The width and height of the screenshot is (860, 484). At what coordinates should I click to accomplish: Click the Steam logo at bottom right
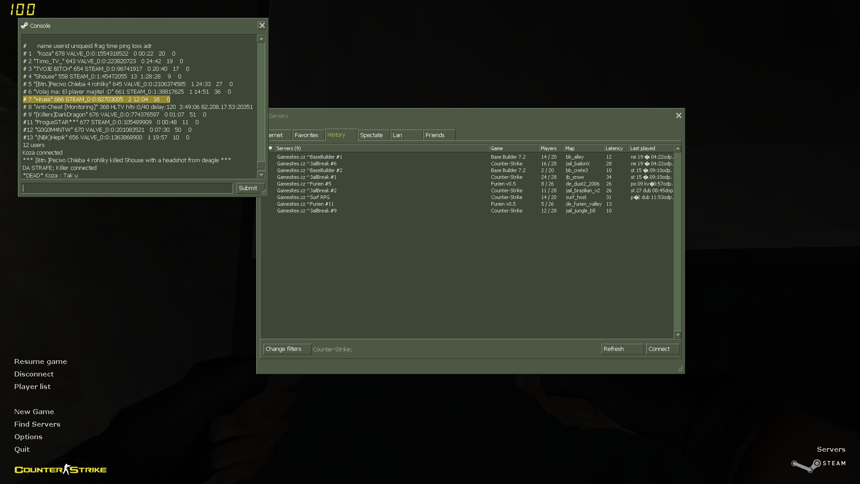coord(818,465)
